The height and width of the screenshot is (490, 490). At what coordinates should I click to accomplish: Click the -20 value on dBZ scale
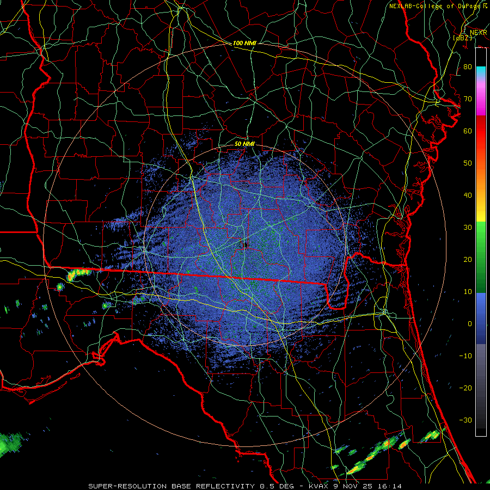465,388
